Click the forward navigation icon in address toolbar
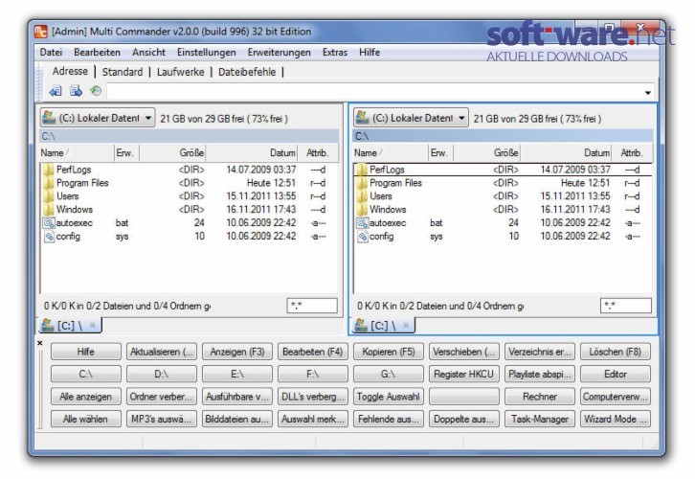Screen dimensions: 695x479 (x=77, y=91)
